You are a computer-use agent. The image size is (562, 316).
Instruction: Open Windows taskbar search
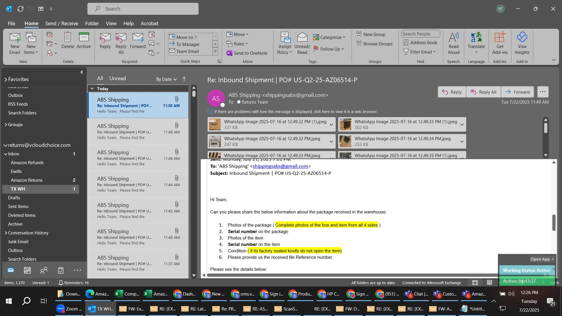point(26,301)
